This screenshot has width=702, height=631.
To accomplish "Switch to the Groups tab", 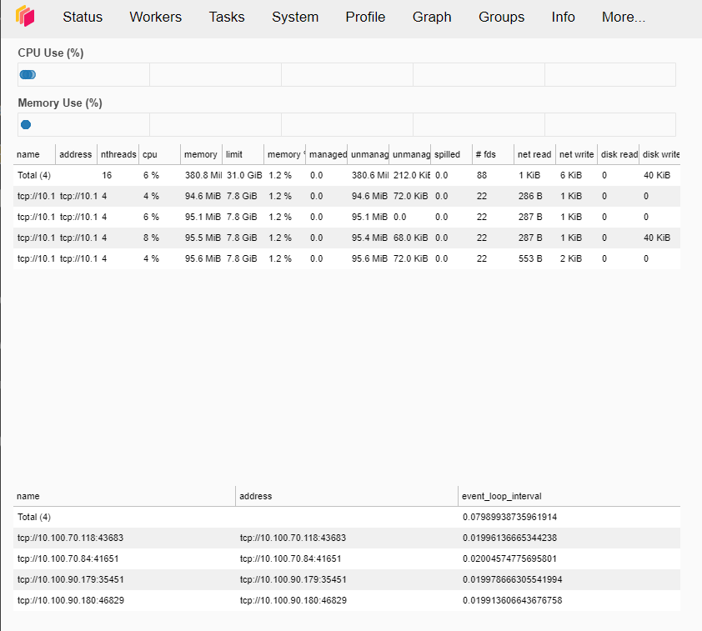I will 501,17.
